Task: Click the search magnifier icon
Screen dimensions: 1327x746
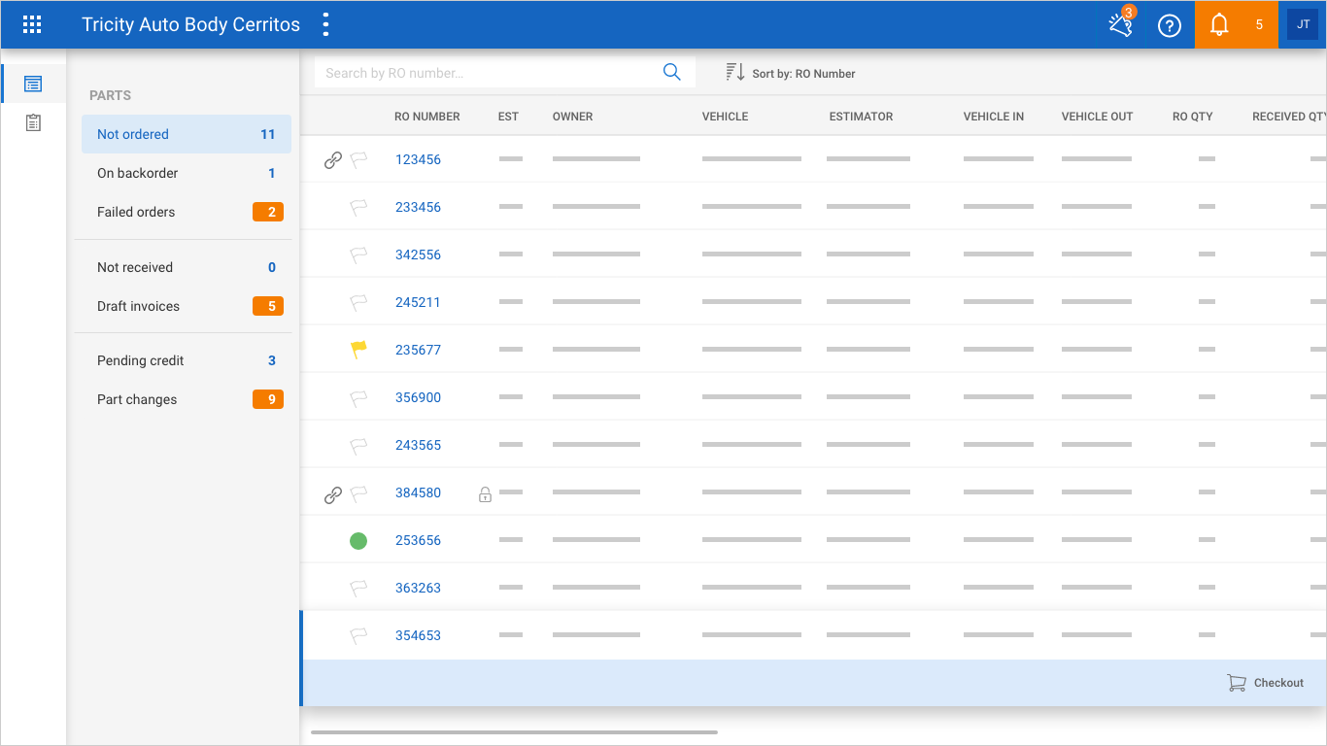Action: pyautogui.click(x=671, y=73)
